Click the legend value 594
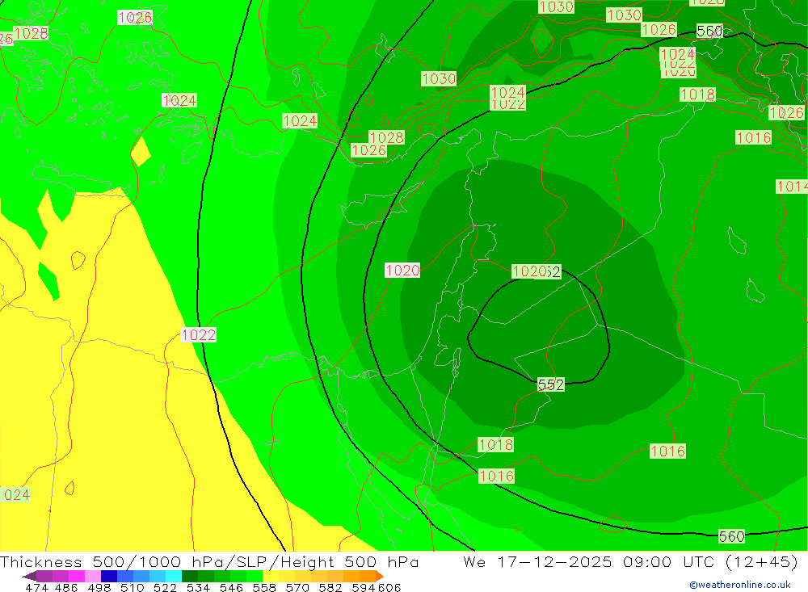 click(364, 587)
